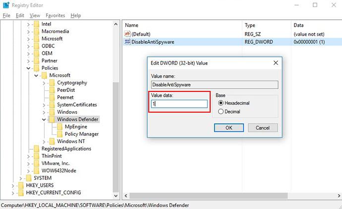
Task: Click the DisableAntiSpyware DWORD value icon
Action: click(127, 42)
